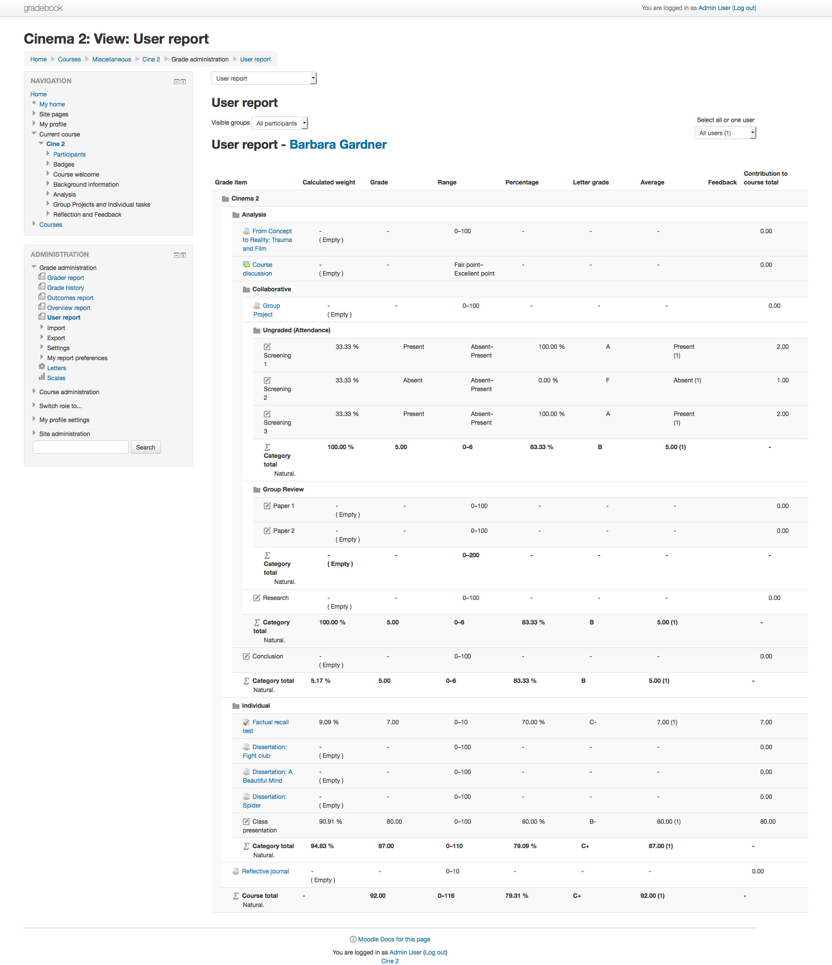
Task: Expand My report preferences item
Action: (x=42, y=357)
